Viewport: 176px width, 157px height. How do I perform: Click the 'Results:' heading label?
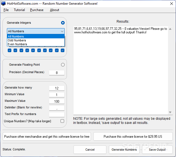point(123,22)
